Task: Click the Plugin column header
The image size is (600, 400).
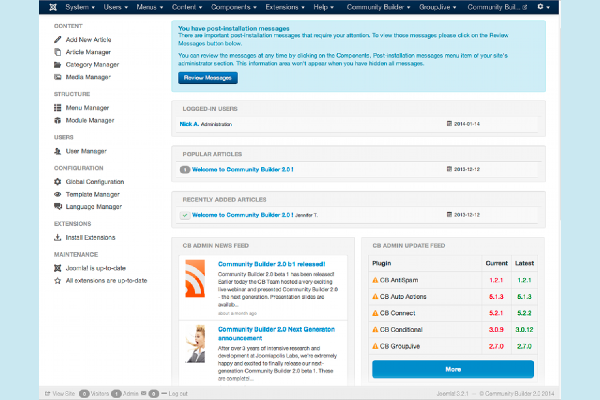Action: tap(381, 263)
